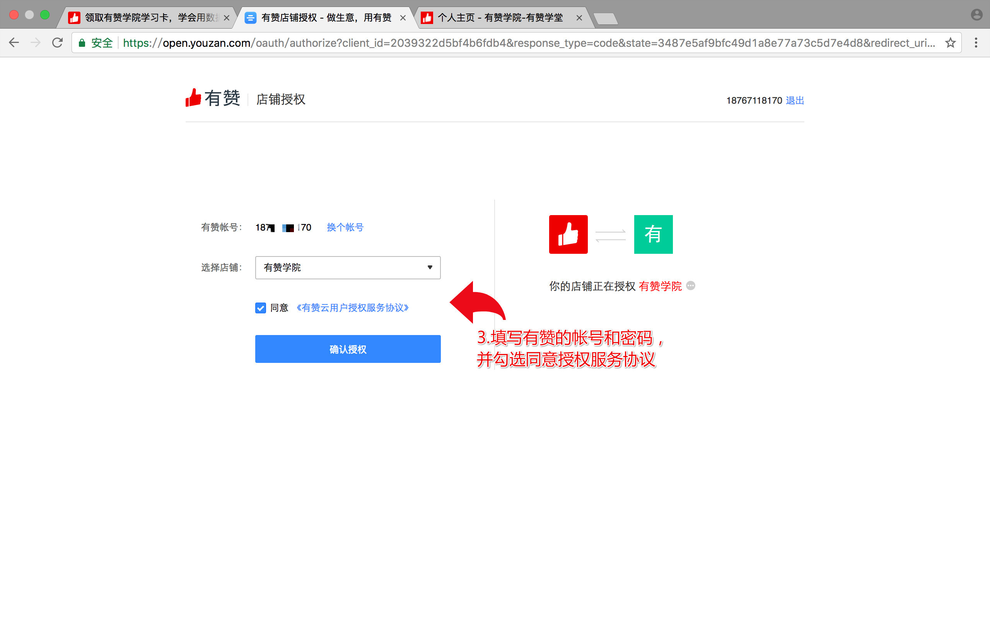Open the Chrome user profile icon
The image size is (990, 619).
[x=976, y=15]
